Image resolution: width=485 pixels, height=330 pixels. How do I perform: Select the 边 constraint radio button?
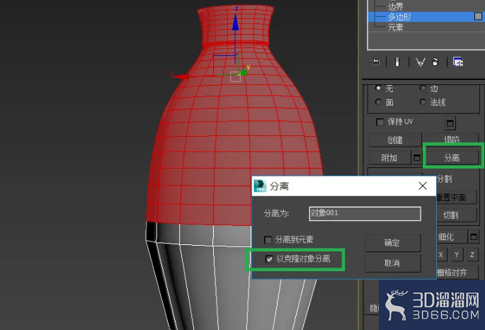click(x=423, y=88)
